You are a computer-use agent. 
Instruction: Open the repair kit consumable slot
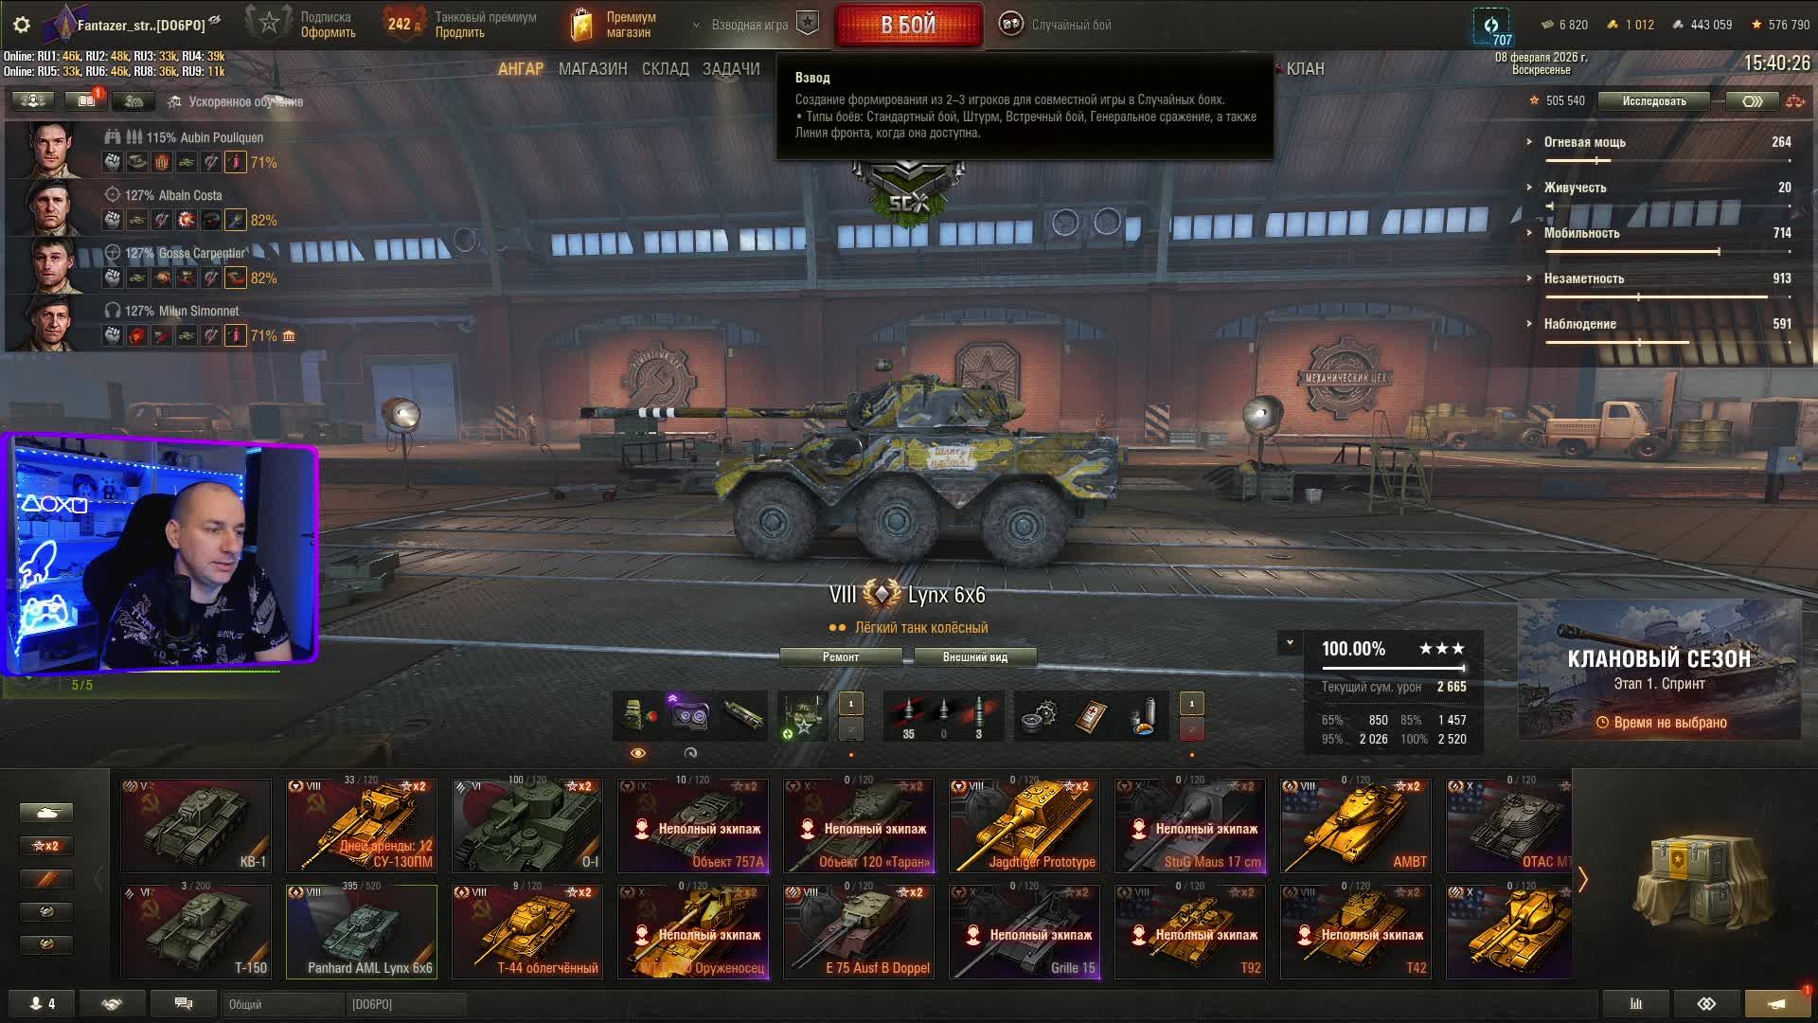pyautogui.click(x=1040, y=715)
